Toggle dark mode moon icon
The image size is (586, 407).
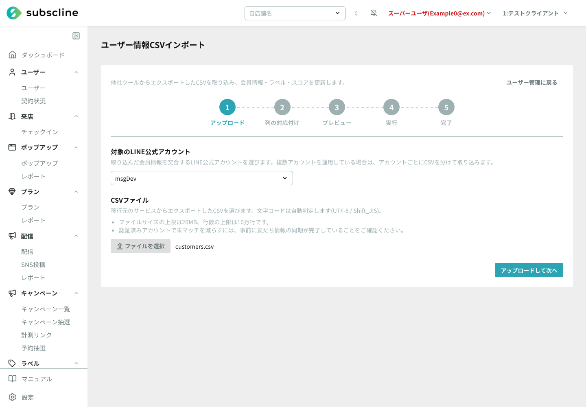tap(356, 13)
